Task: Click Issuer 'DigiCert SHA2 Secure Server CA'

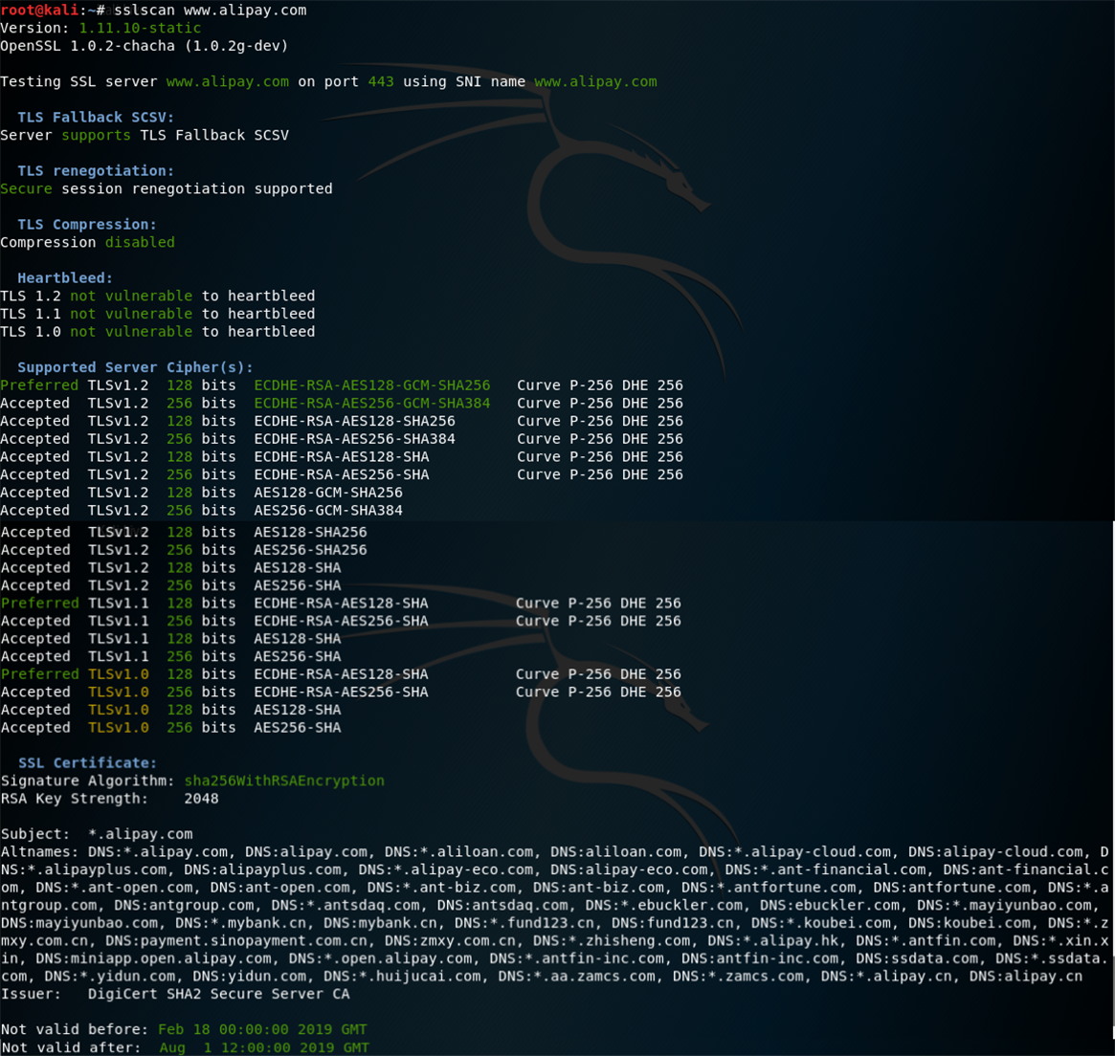Action: (218, 994)
